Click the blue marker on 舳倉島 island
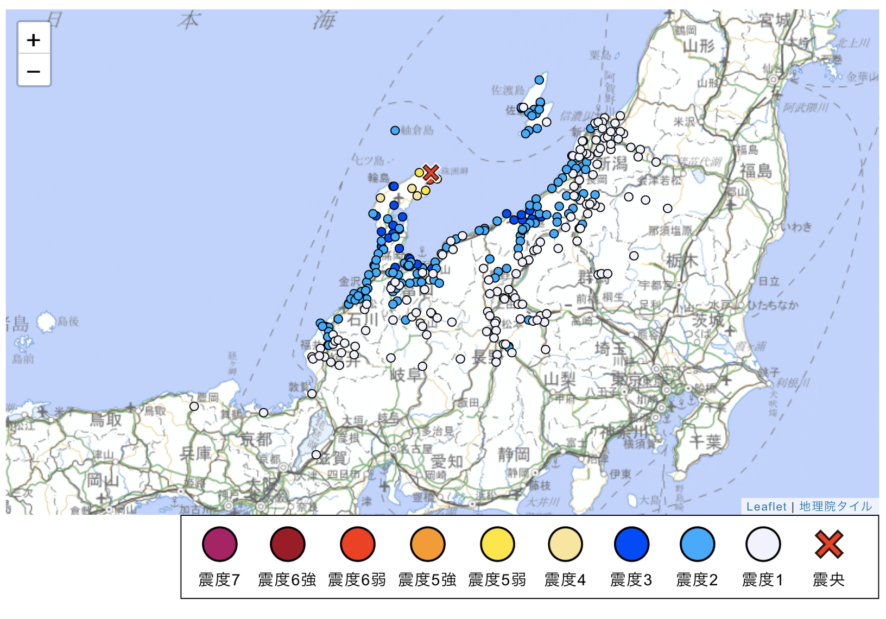 tap(395, 130)
